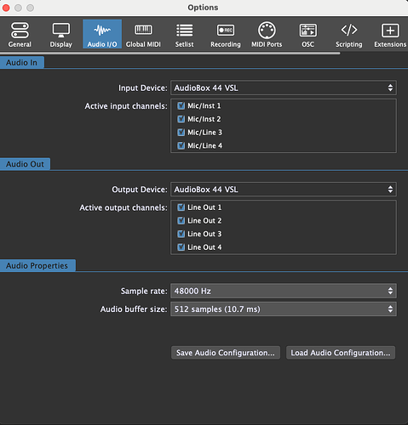Screen dimensions: 408x425
Task: Change the Audio buffer size dropdown
Action: 284,309
